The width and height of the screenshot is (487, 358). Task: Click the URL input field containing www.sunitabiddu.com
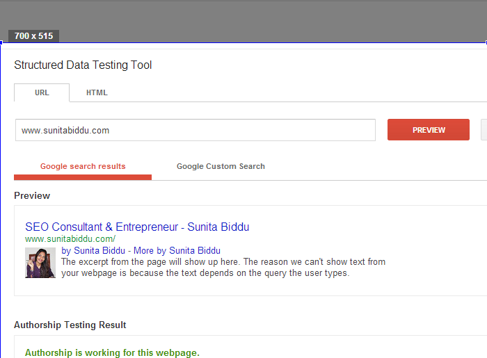(x=195, y=130)
